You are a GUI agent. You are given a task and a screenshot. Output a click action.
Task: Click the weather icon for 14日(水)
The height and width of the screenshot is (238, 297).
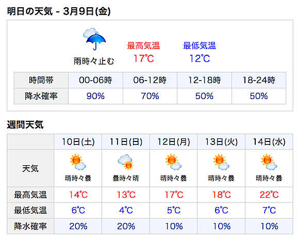click(x=269, y=162)
